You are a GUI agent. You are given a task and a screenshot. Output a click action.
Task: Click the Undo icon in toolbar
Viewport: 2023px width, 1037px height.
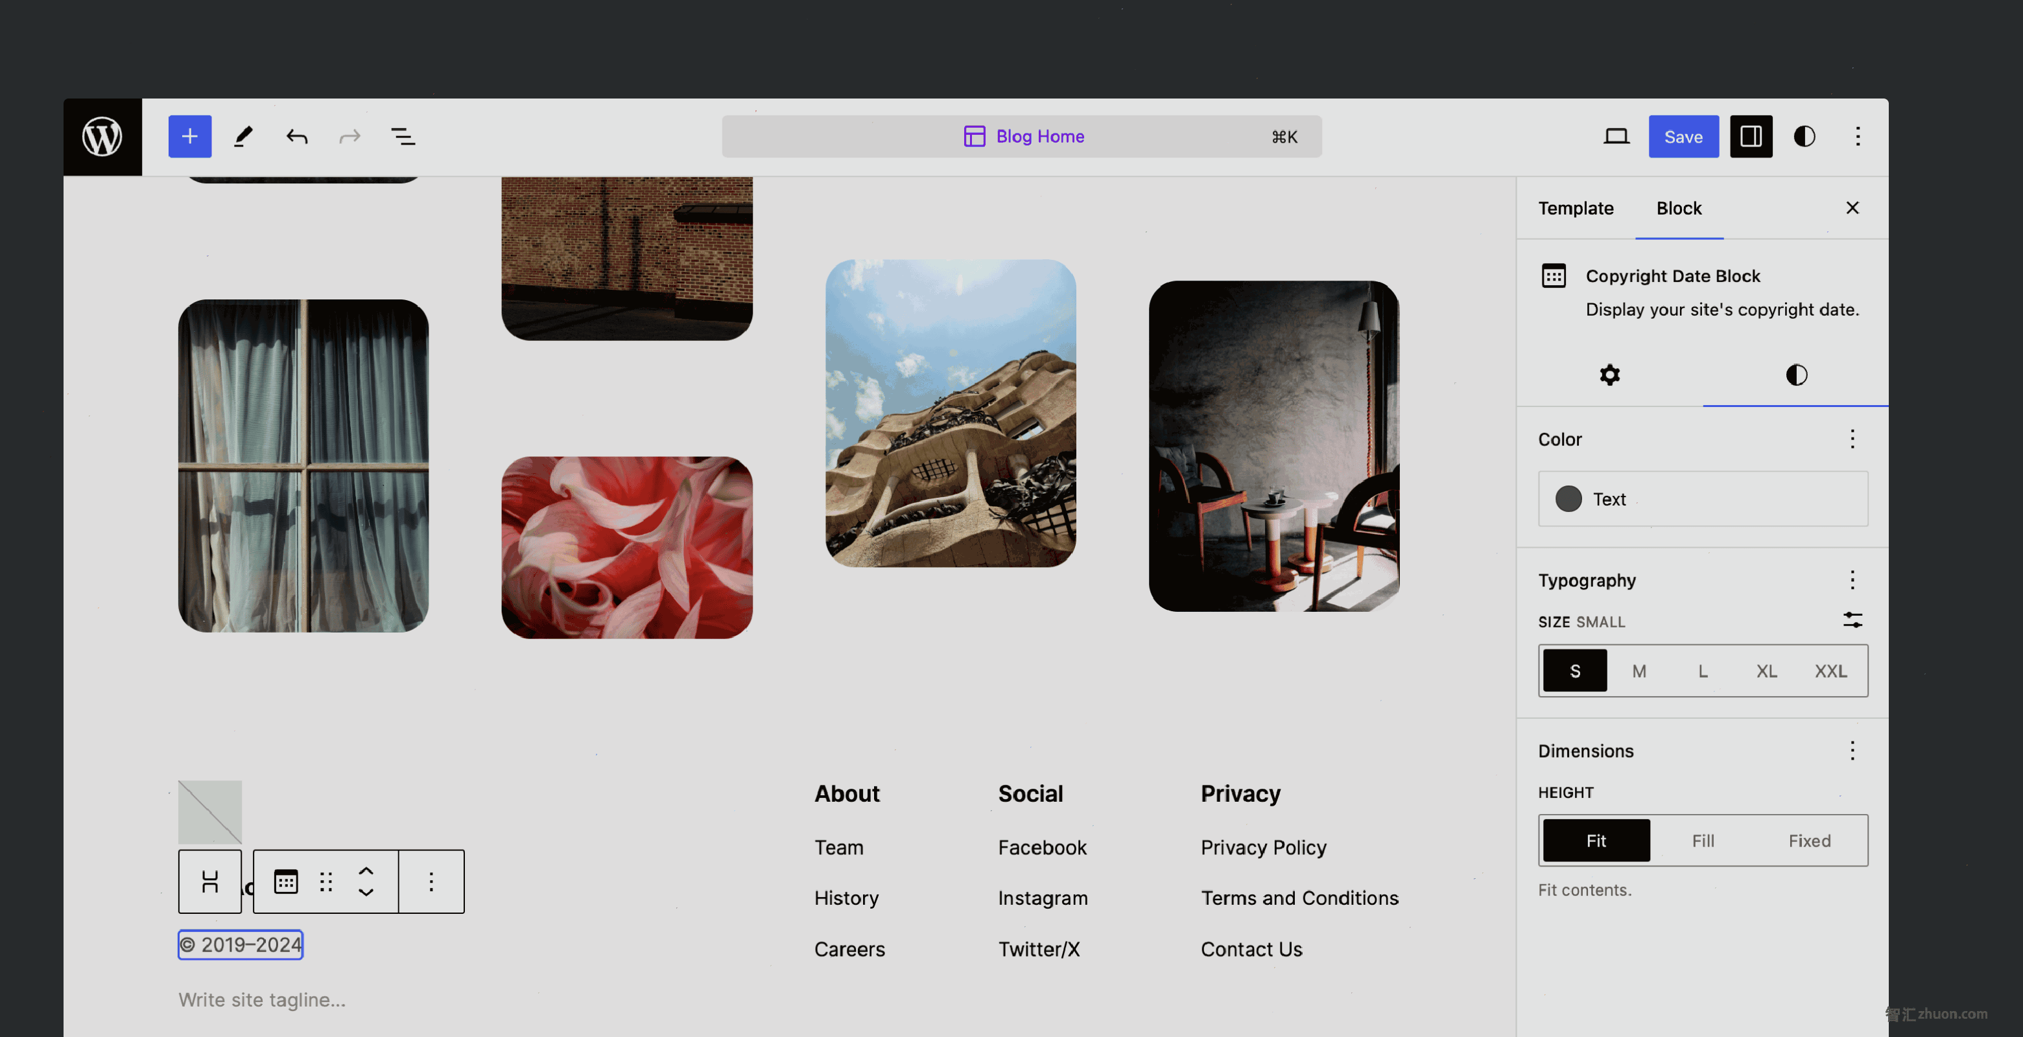pos(295,136)
